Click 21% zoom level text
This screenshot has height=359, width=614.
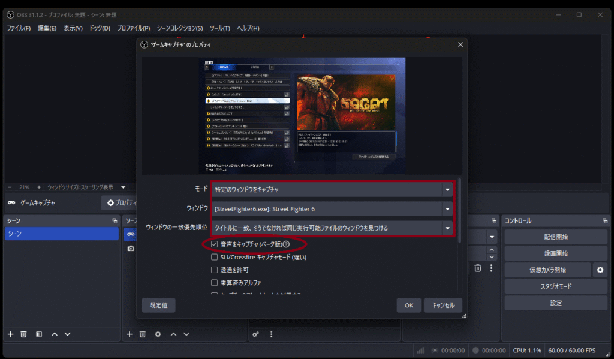24,187
